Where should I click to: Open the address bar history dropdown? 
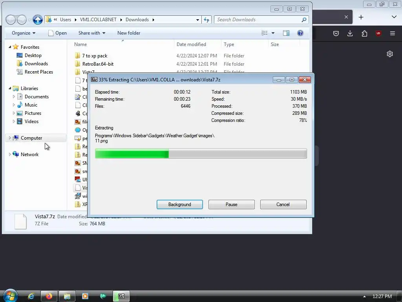197,20
